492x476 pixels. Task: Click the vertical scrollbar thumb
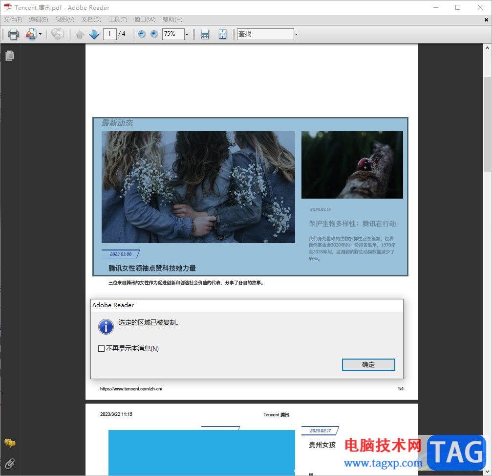487,124
